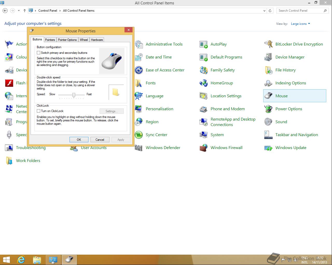Open recent locations dropdown arrow
Viewport: 332px width, 265px height.
[x=19, y=11]
